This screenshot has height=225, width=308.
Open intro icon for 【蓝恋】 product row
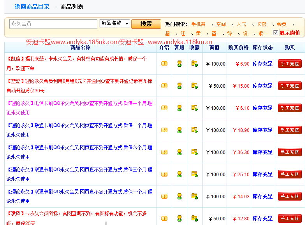coord(164,86)
